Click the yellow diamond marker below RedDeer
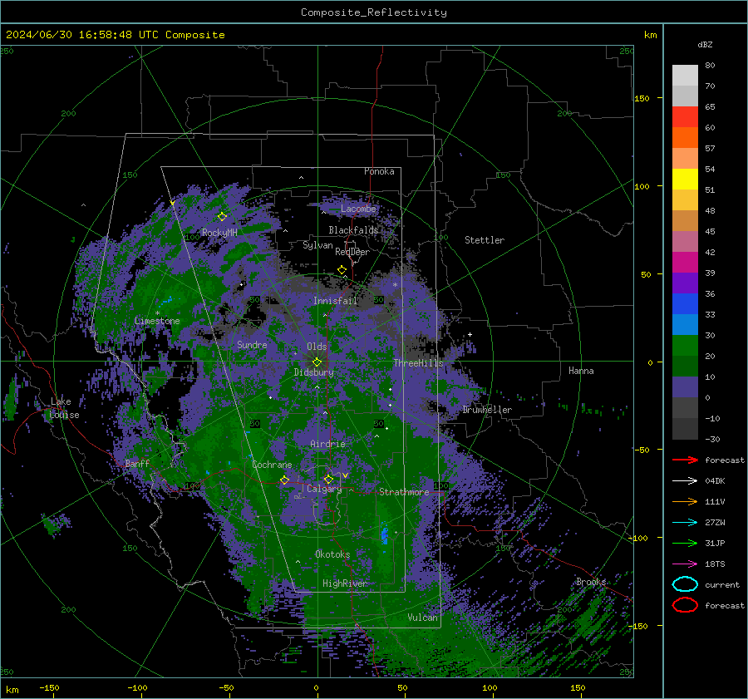 tap(342, 270)
